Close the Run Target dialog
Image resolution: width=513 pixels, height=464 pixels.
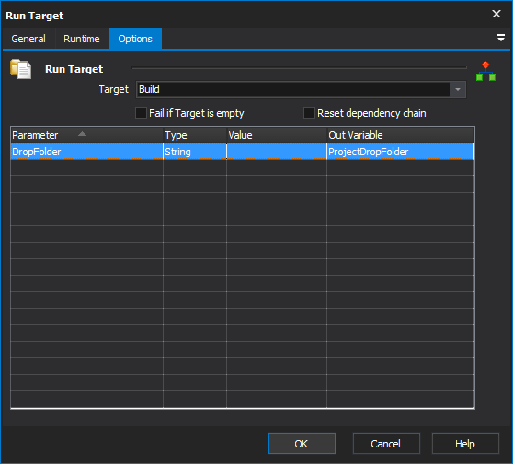tap(496, 14)
